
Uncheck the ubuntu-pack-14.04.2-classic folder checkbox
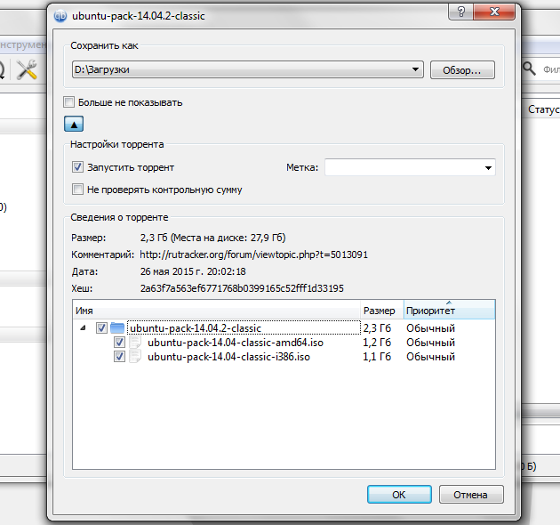tap(101, 328)
